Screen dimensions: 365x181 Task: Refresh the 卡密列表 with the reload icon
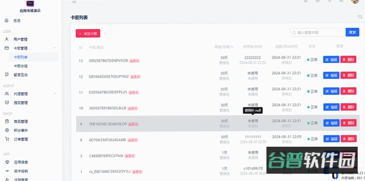360,17
